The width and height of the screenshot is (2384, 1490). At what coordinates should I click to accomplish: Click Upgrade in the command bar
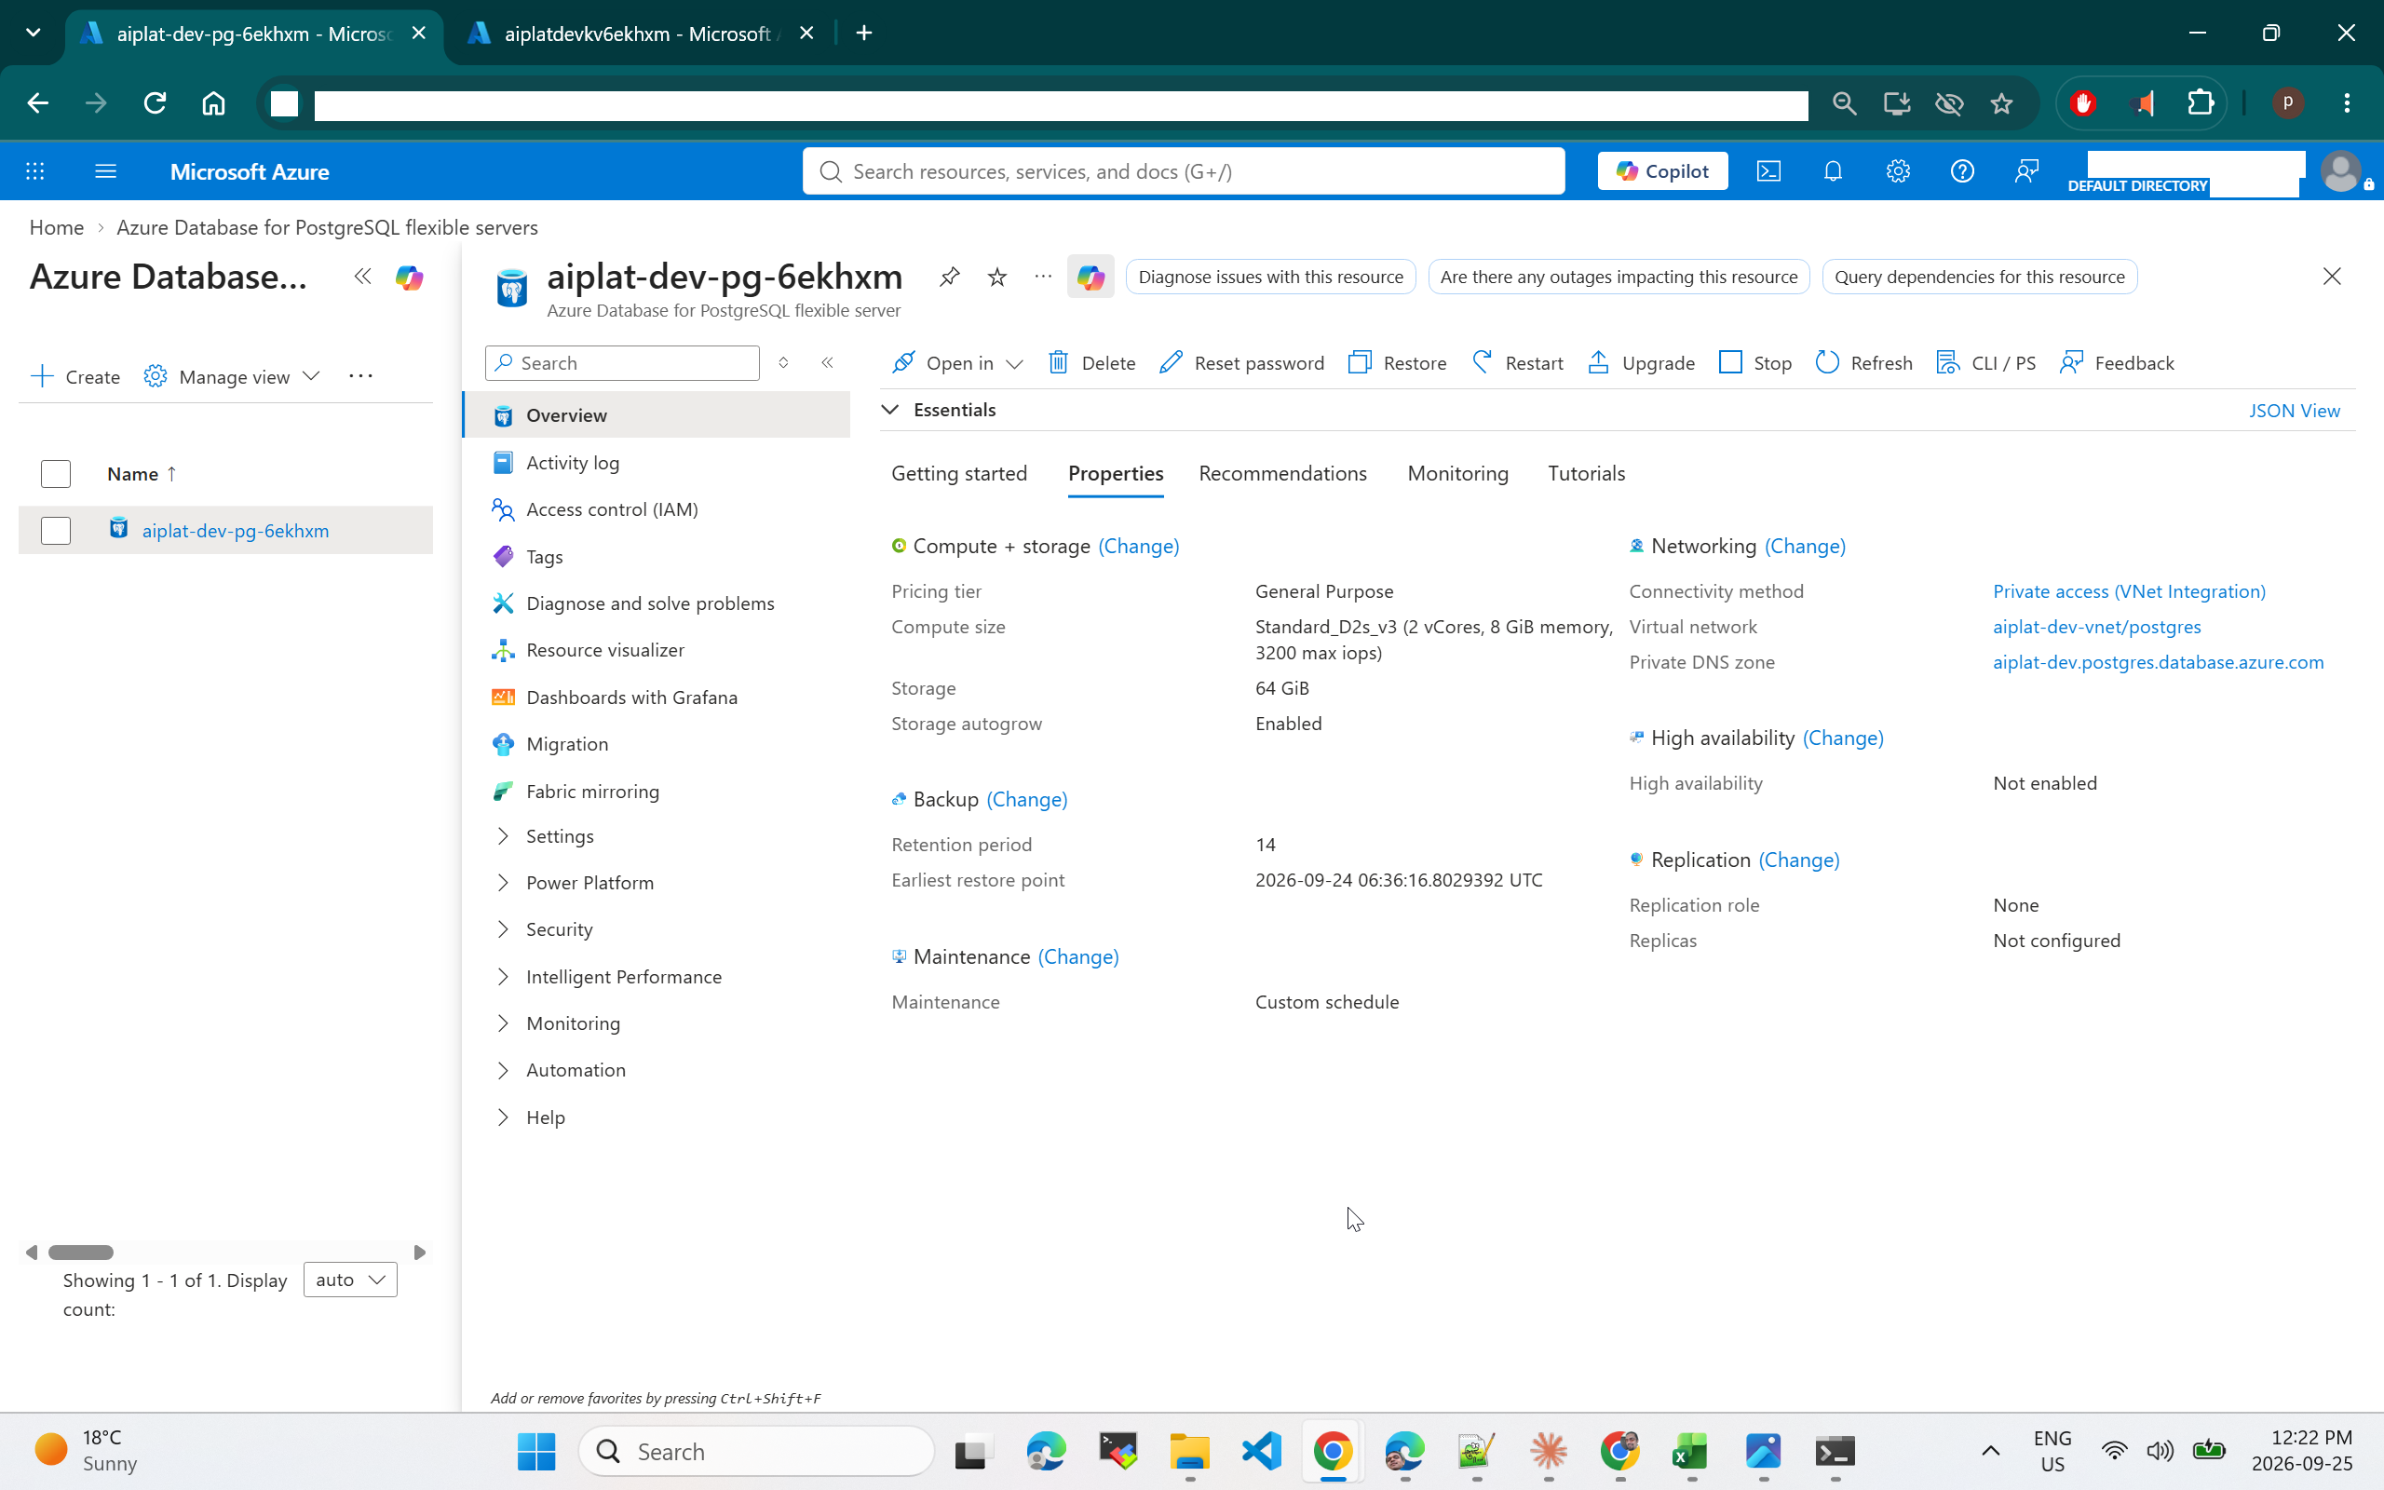(x=1641, y=362)
